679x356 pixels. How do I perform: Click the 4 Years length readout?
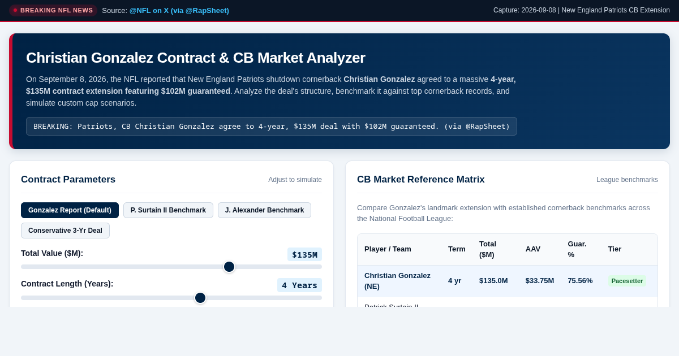[299, 285]
